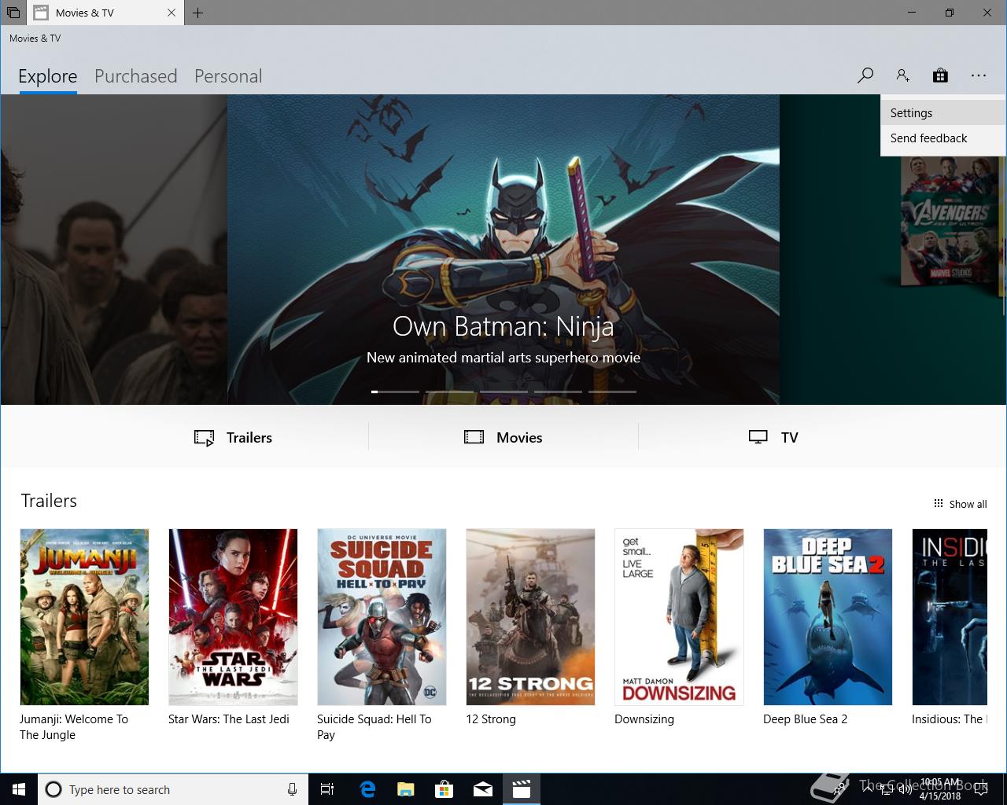This screenshot has height=805, width=1007.
Task: Switch to the Purchased tab
Action: click(x=136, y=76)
